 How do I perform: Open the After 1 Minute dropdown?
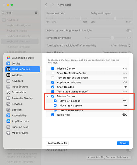(x=121, y=46)
